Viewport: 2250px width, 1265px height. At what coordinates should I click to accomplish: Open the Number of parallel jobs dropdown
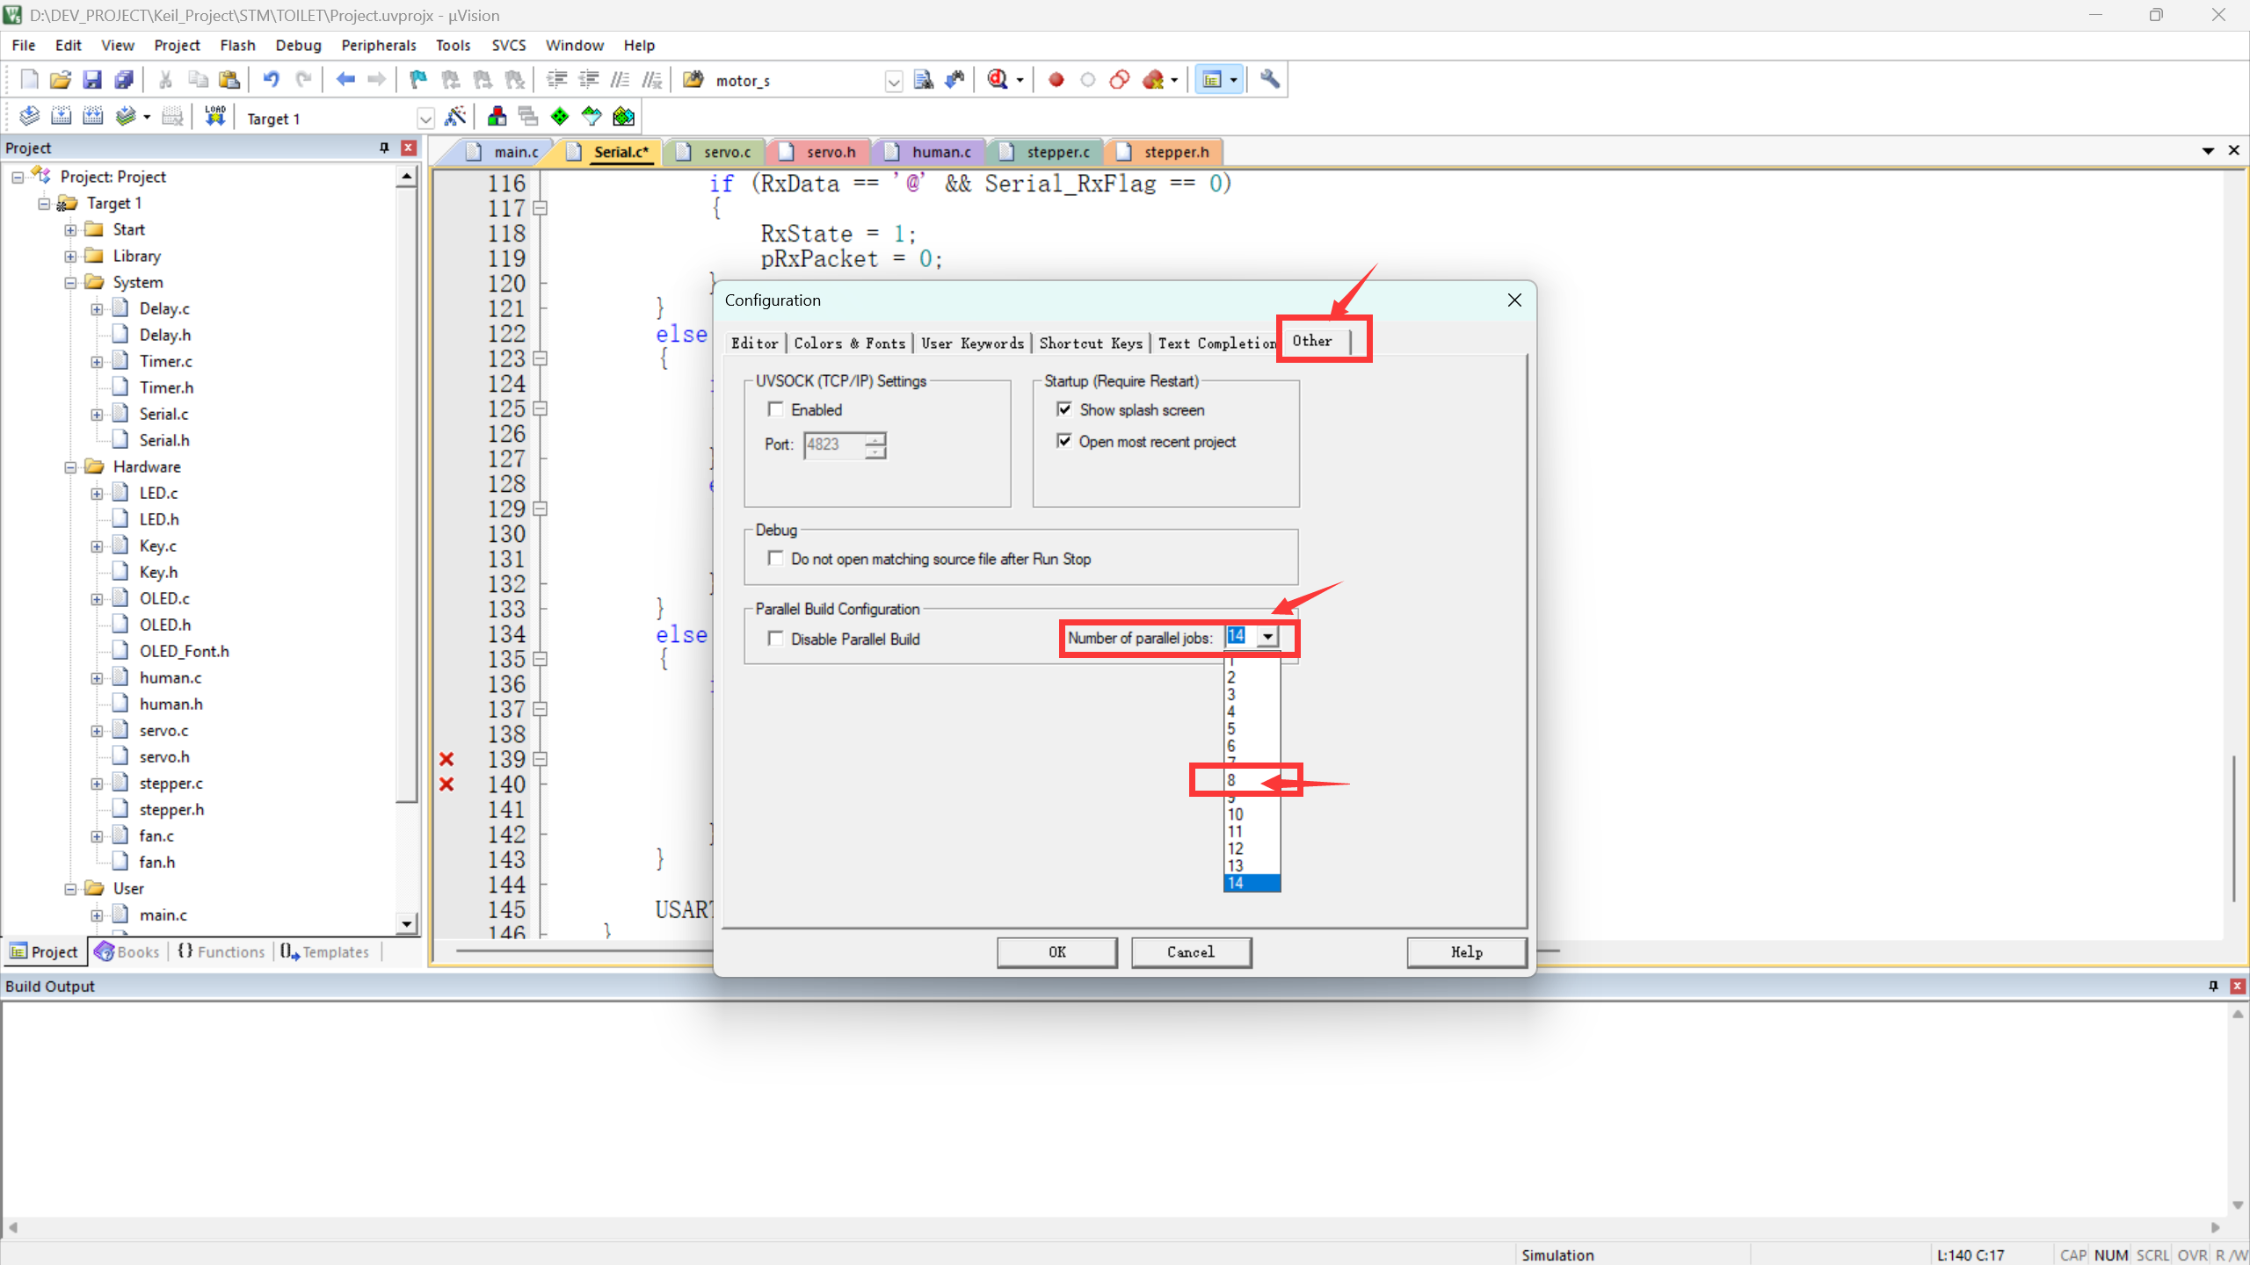point(1267,636)
